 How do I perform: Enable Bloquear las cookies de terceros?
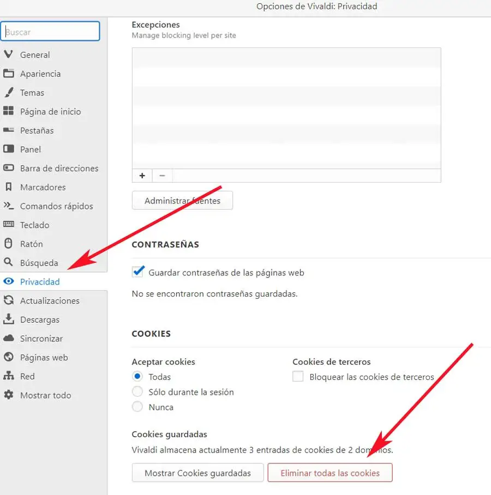pyautogui.click(x=298, y=376)
